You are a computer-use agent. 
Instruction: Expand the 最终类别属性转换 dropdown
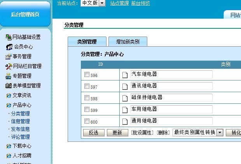[219, 133]
